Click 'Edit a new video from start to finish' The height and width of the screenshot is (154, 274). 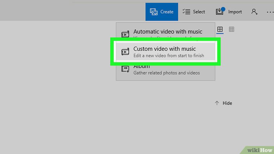click(168, 56)
